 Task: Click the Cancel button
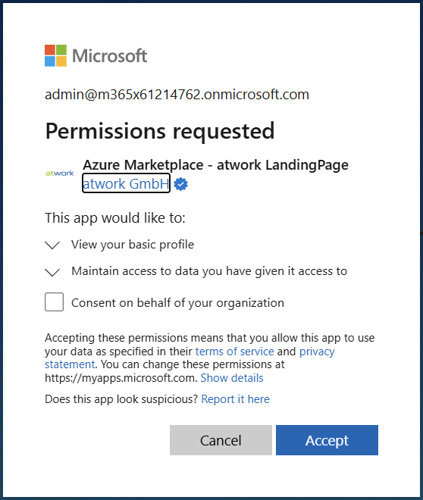coord(221,440)
